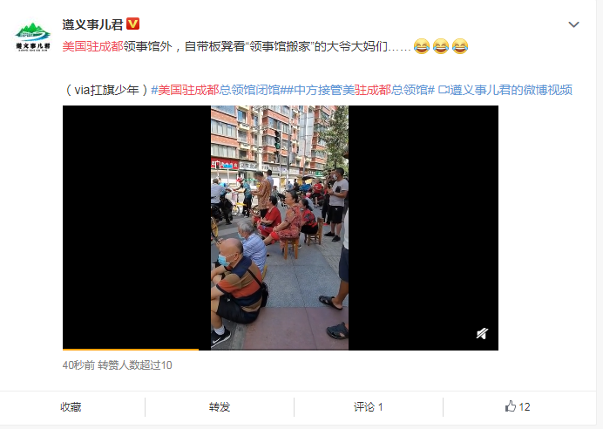Click the third laughing-crying emoji
Image resolution: width=603 pixels, height=429 pixels.
[460, 46]
